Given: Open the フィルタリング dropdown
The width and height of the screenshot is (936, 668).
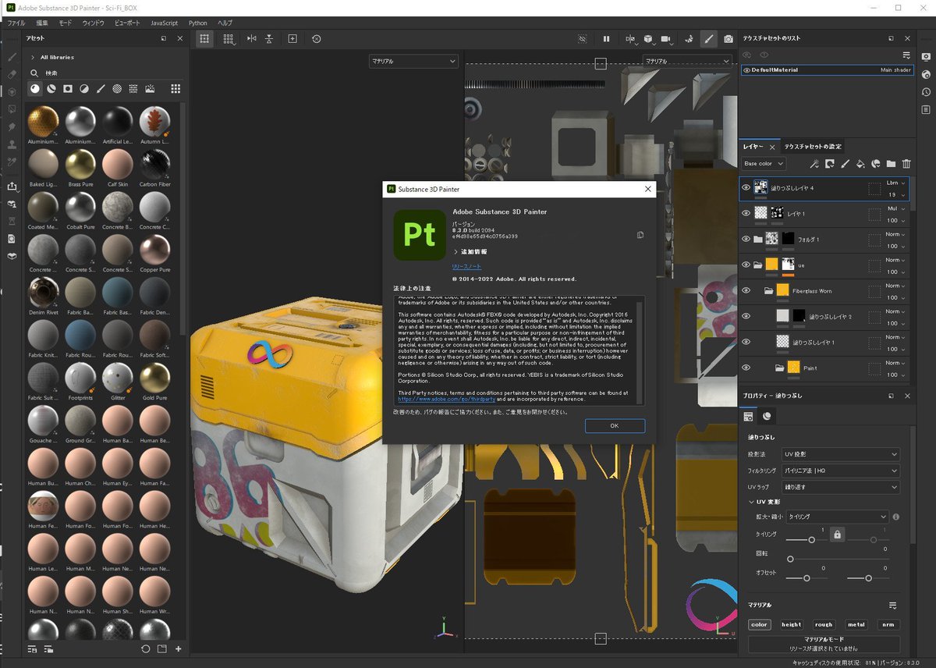Looking at the screenshot, I should pyautogui.click(x=842, y=471).
